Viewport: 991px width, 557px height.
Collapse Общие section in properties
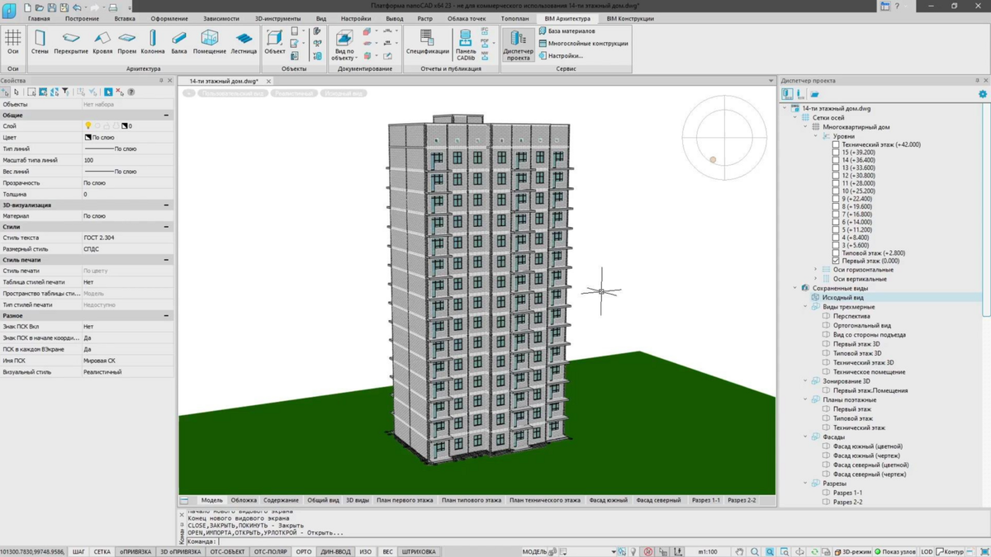[x=166, y=116]
